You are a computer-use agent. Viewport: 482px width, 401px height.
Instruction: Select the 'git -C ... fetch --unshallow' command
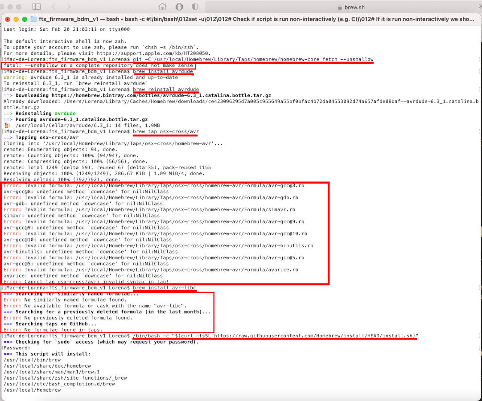pos(253,59)
